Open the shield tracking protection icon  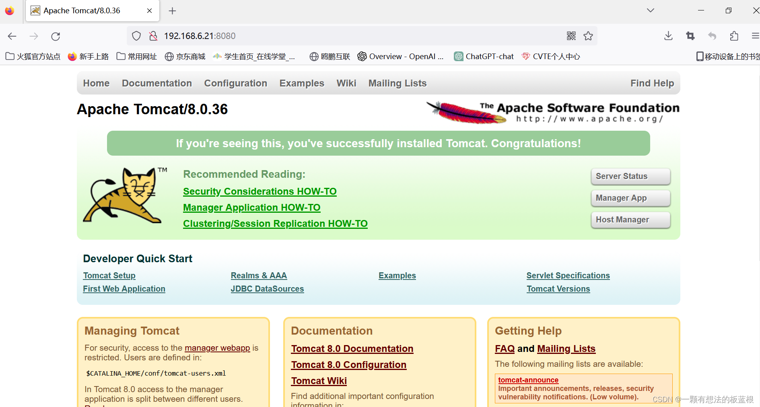(x=136, y=36)
